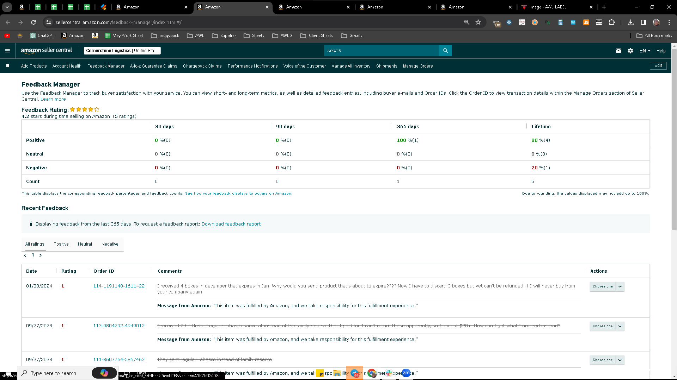Click See how your feedback displays link

click(238, 194)
